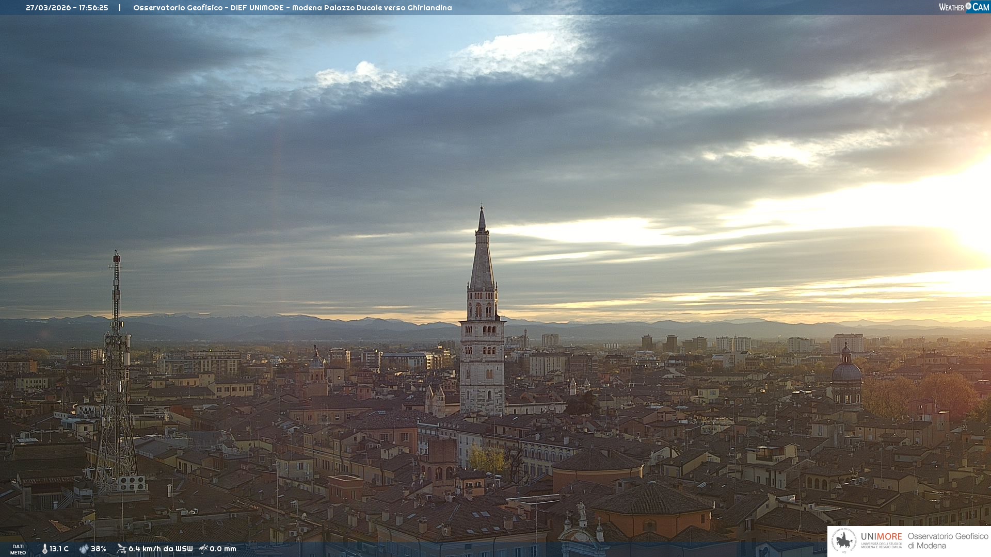
Task: Click the humidity droplets icon
Action: 84,549
